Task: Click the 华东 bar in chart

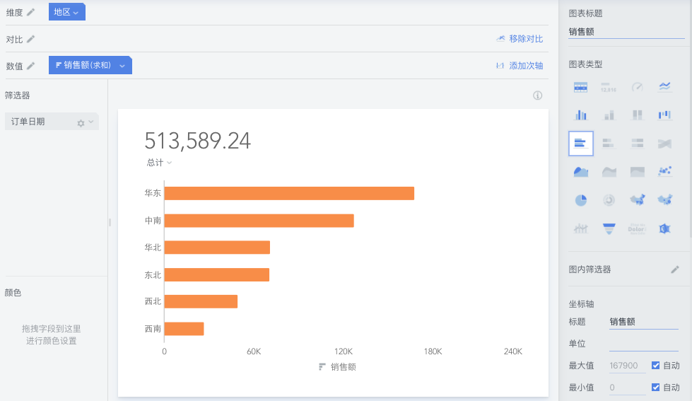Action: (x=289, y=194)
